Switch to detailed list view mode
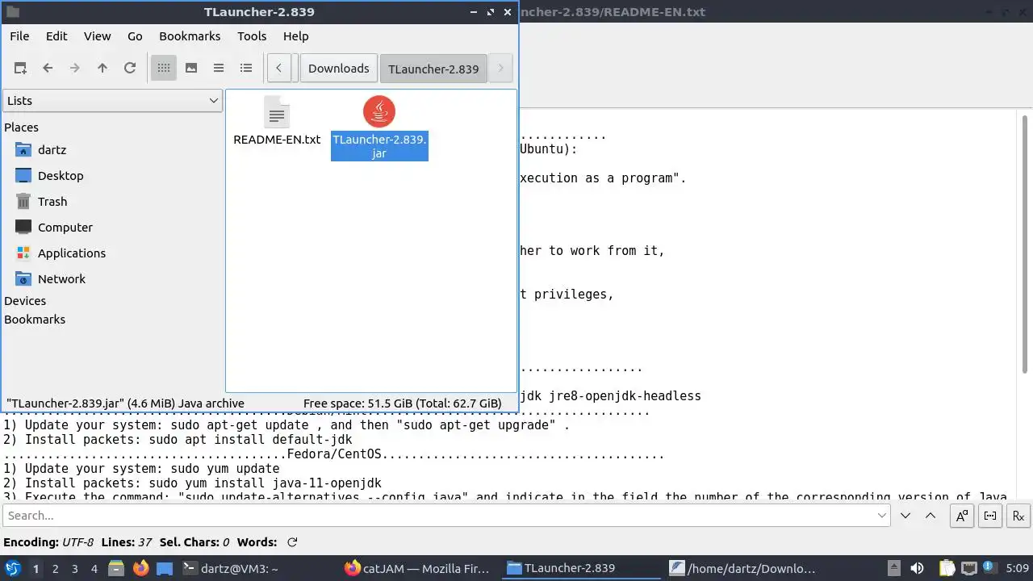Image resolution: width=1033 pixels, height=581 pixels. (x=246, y=69)
